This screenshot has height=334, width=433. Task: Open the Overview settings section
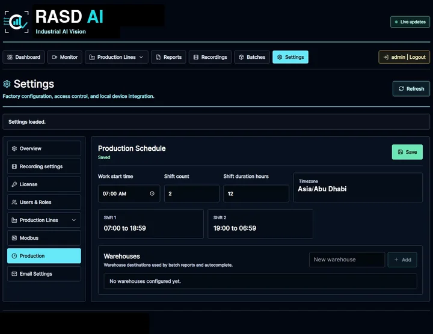tap(44, 148)
